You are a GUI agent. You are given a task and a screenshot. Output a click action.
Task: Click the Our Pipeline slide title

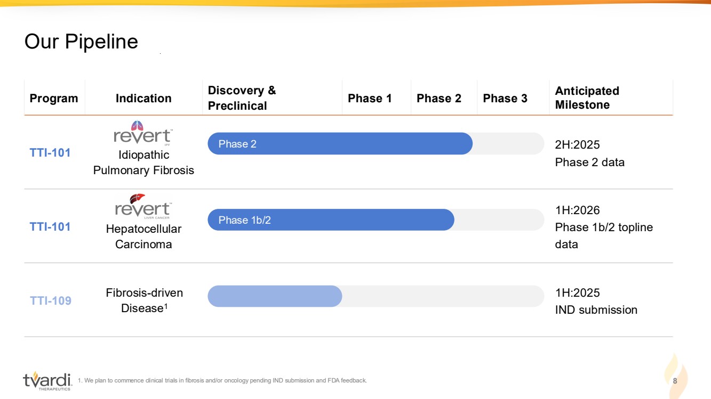coord(81,42)
